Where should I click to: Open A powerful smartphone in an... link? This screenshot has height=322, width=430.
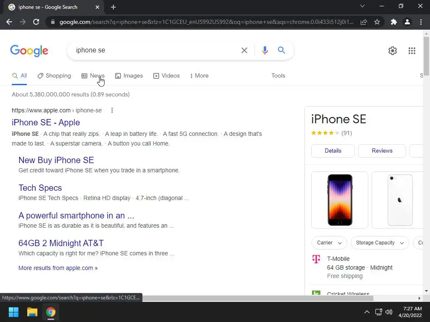76,216
